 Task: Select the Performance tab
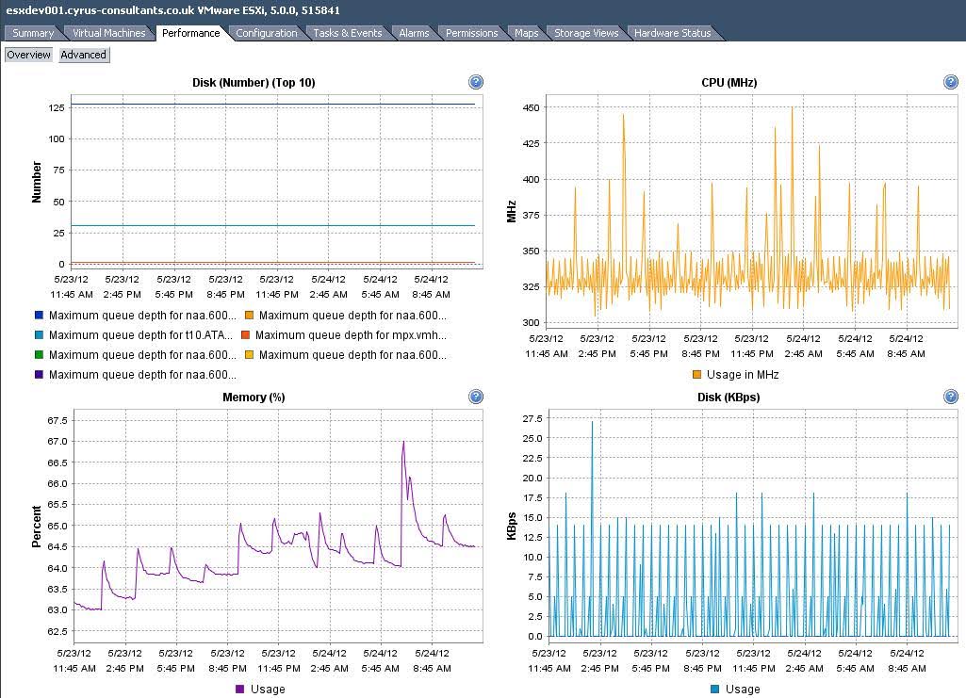[191, 33]
